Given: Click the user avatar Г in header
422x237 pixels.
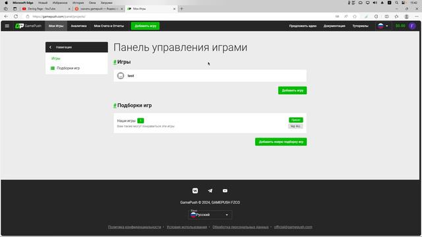Looking at the screenshot, I should [412, 26].
